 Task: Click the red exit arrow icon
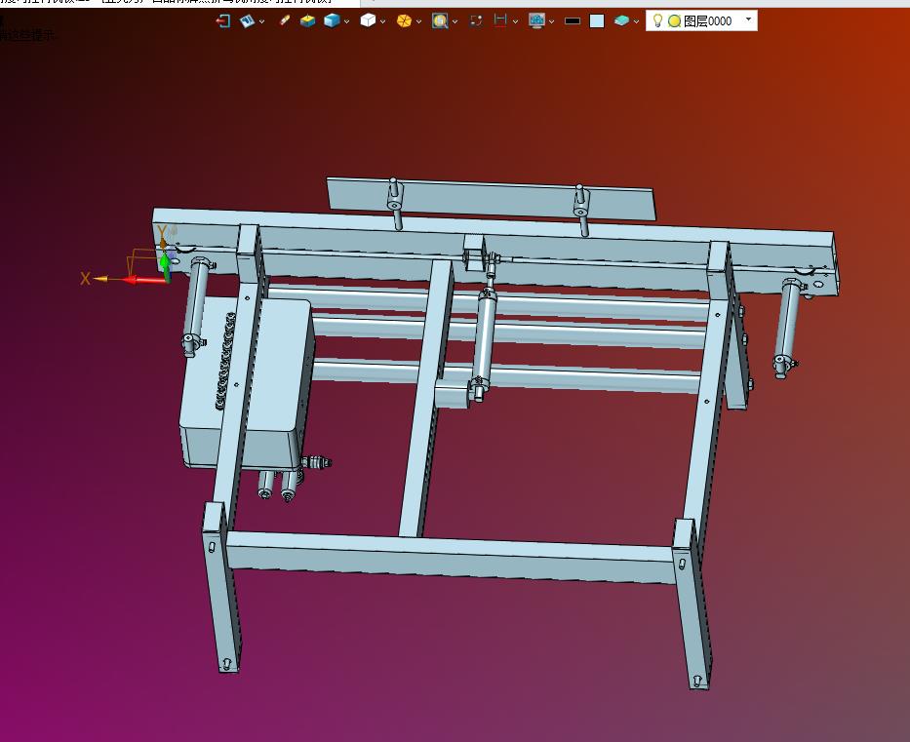pos(222,21)
